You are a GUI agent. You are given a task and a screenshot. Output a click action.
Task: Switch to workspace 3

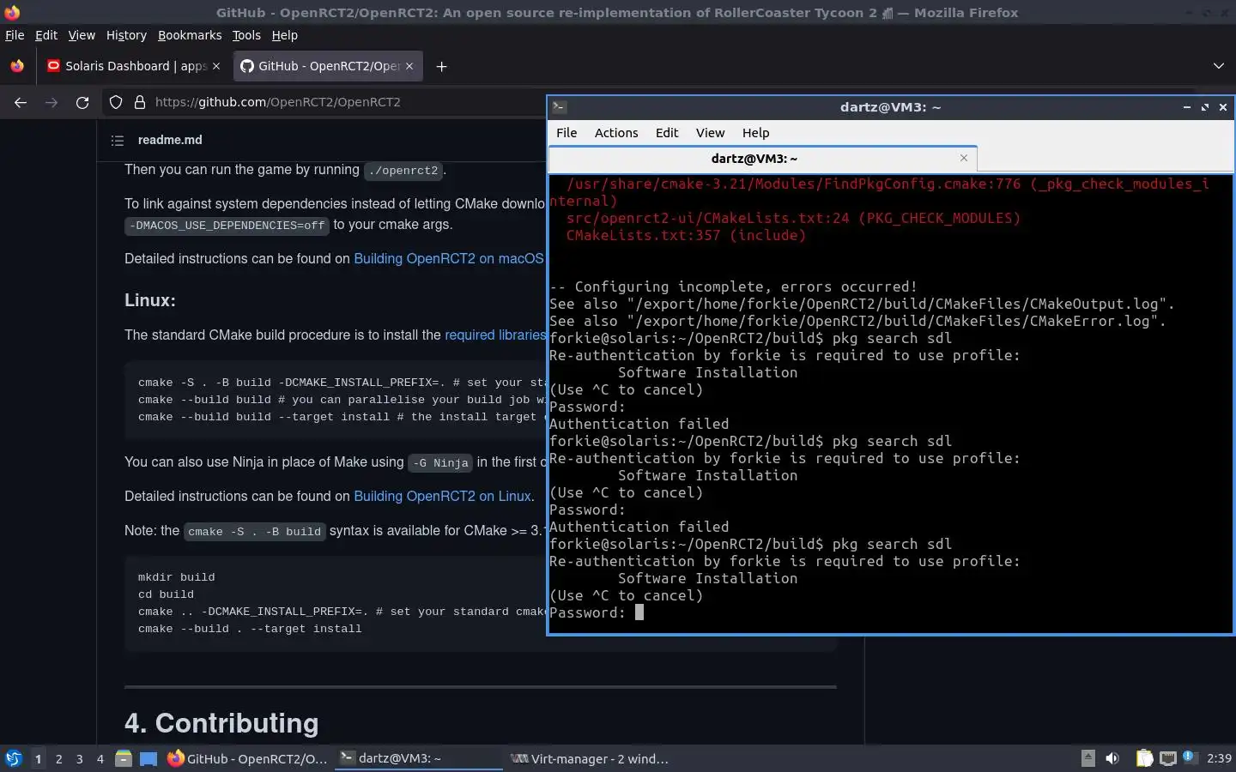coord(79,758)
